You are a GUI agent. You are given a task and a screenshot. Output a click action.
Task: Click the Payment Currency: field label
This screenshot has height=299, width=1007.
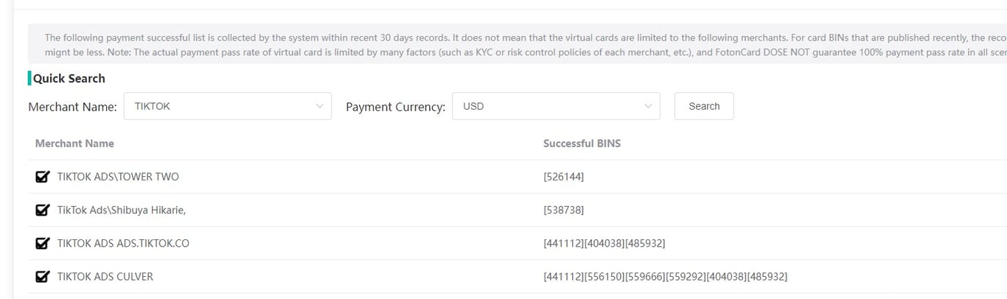coord(396,107)
